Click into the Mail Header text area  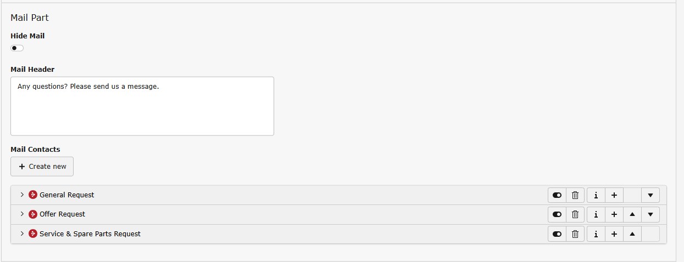click(x=142, y=106)
